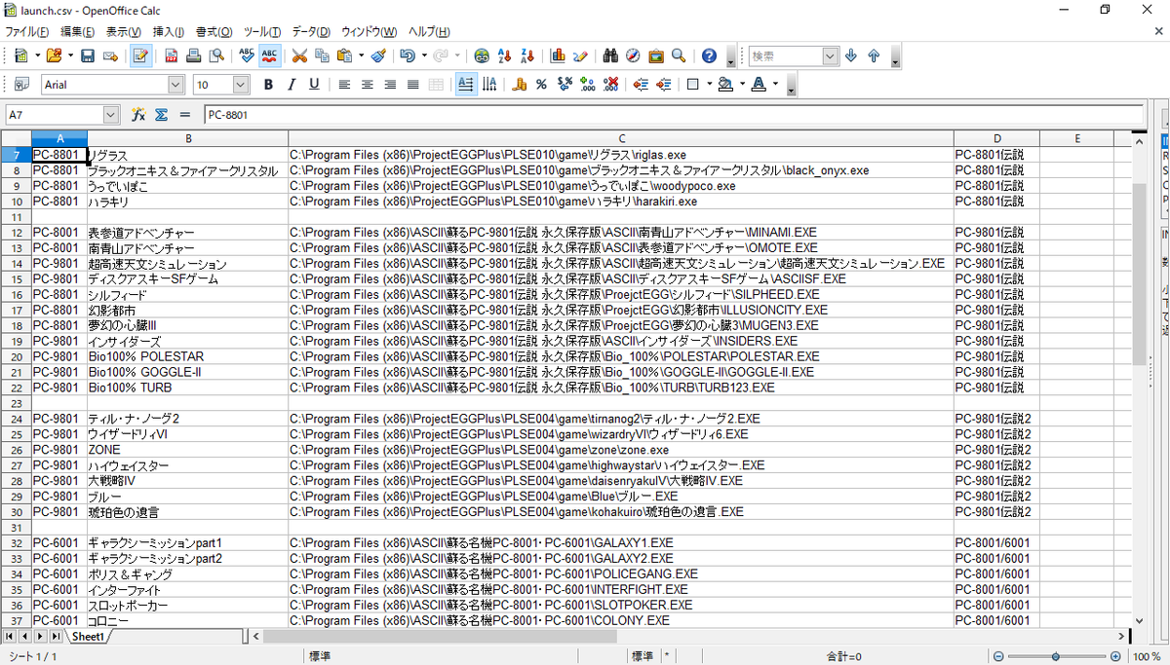Apply percent number format
The height and width of the screenshot is (665, 1170).
pos(541,85)
